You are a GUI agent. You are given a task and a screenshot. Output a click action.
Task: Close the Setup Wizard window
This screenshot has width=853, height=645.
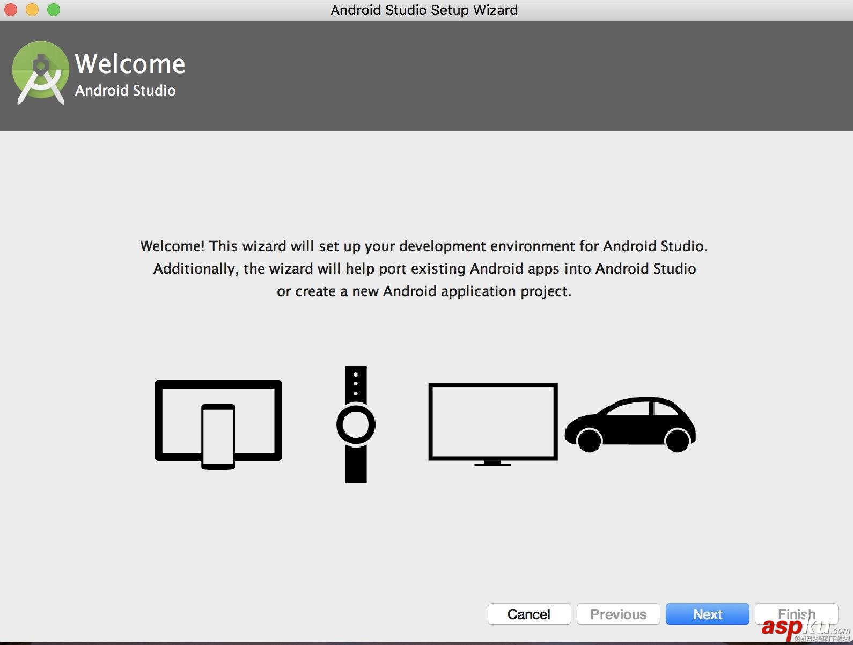point(11,10)
